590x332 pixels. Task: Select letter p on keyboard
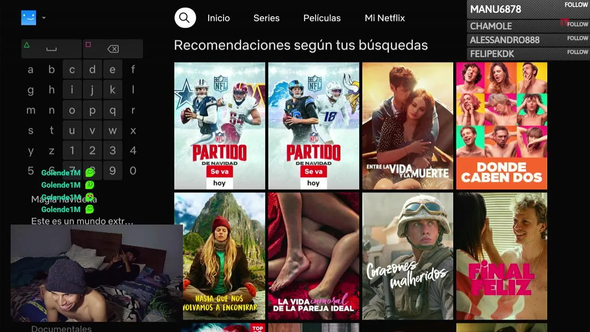coord(92,110)
